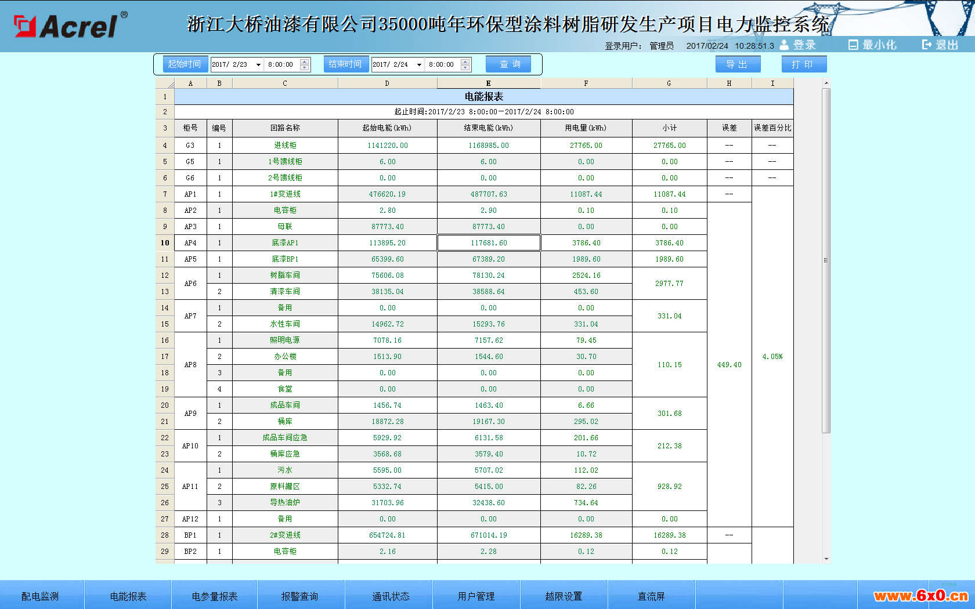Click the scrollbar up arrow

point(826,83)
